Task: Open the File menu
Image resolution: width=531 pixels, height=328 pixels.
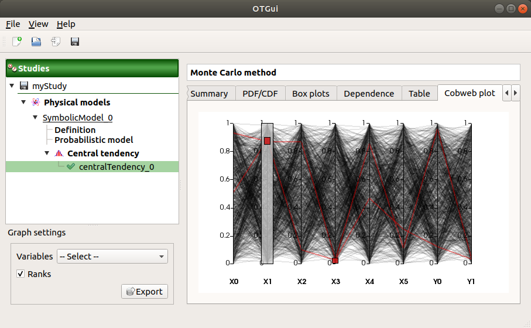Action: point(13,24)
